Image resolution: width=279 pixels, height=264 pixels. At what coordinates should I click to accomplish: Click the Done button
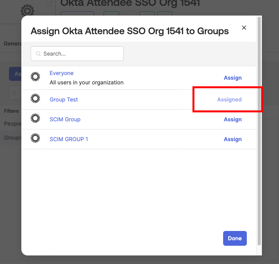pos(235,238)
